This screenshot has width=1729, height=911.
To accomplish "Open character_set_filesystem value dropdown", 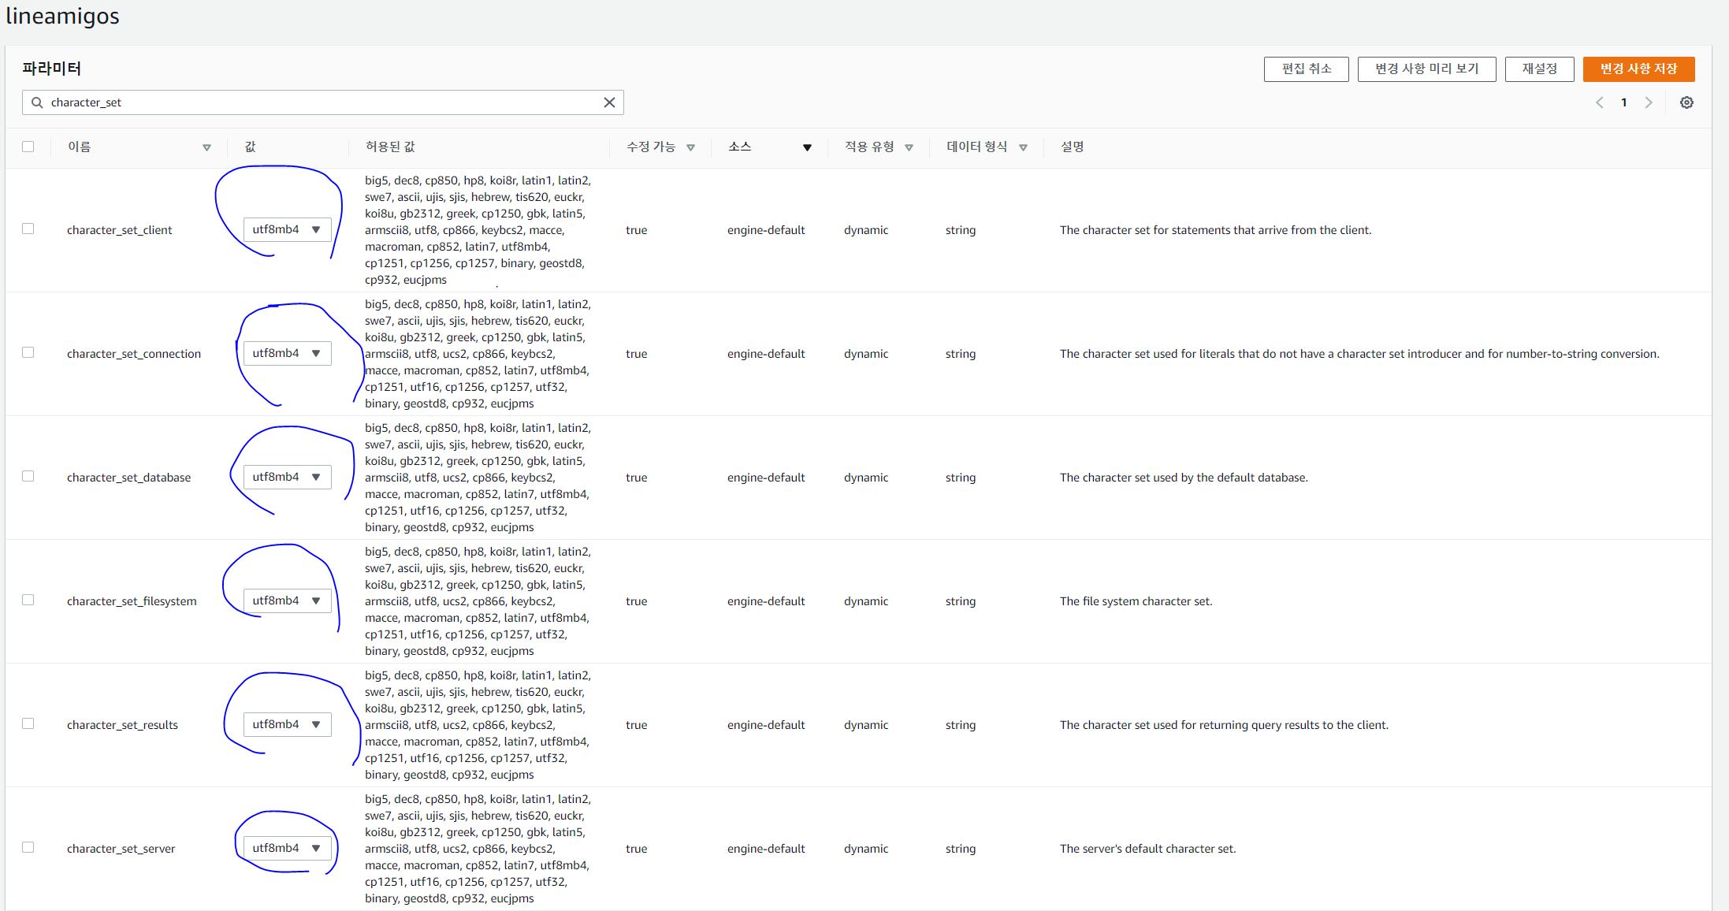I will pos(287,601).
